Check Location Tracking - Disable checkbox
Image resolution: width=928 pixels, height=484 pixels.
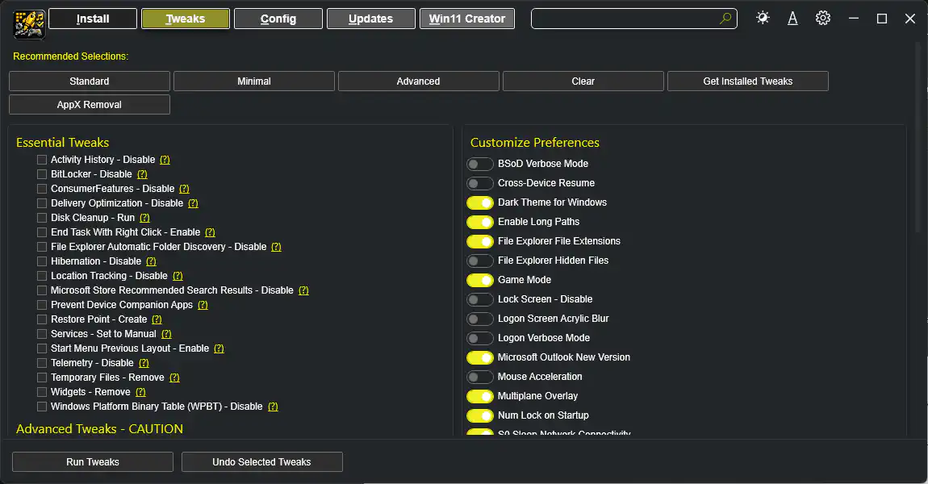point(42,276)
